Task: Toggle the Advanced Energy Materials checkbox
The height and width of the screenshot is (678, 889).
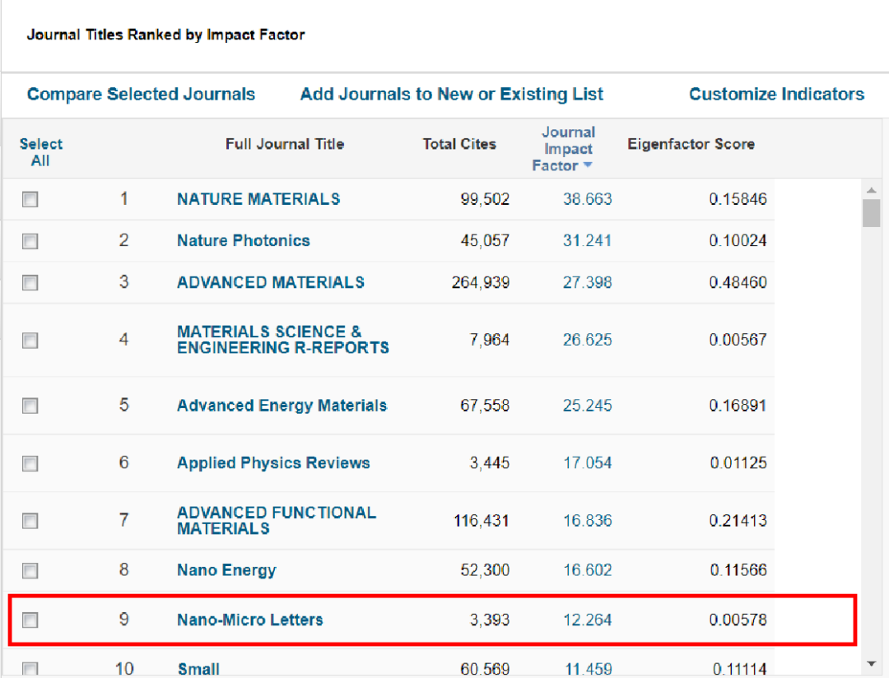Action: click(30, 406)
